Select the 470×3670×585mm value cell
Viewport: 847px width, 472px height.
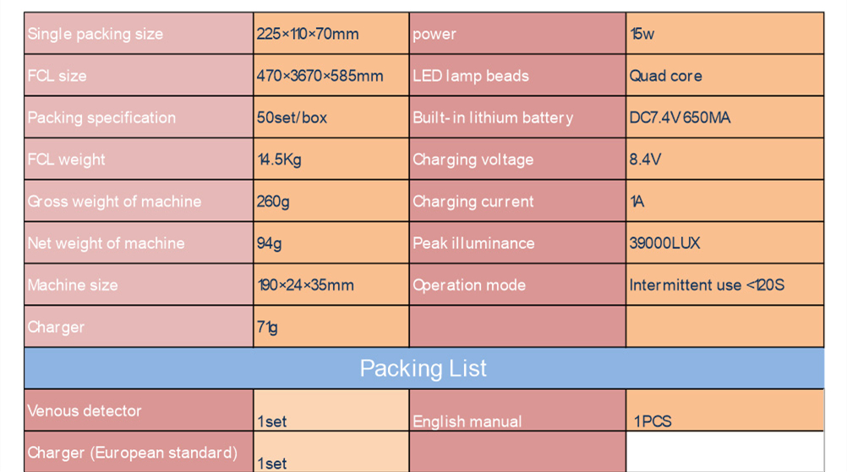pos(331,75)
